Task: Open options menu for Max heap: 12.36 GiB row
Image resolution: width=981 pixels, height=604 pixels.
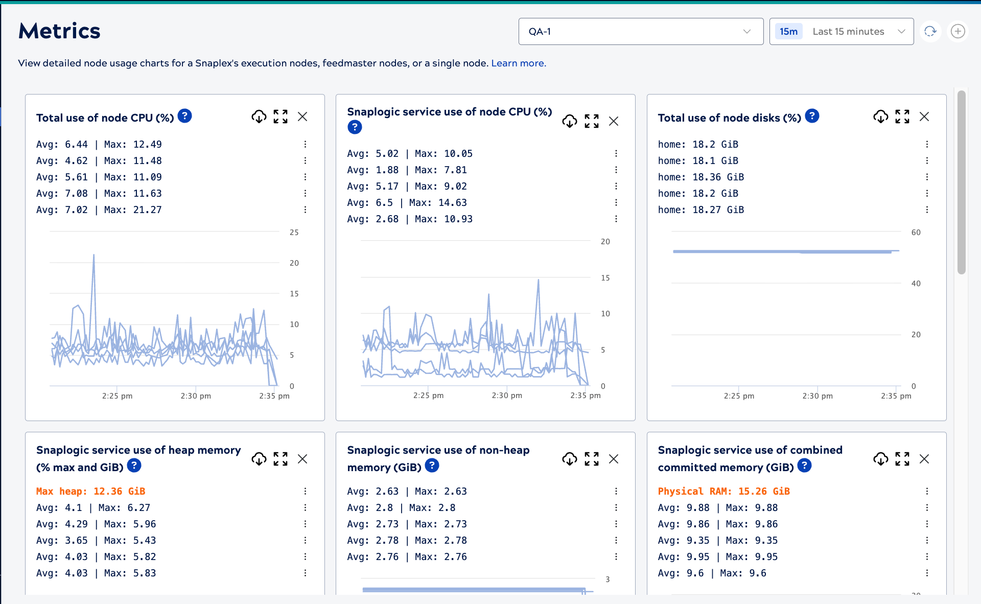Action: click(305, 491)
